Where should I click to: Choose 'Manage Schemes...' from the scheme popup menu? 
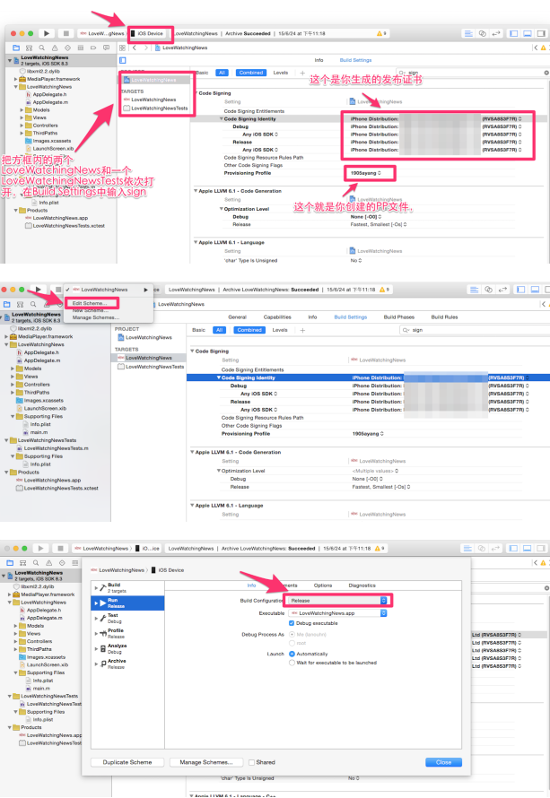tap(96, 317)
